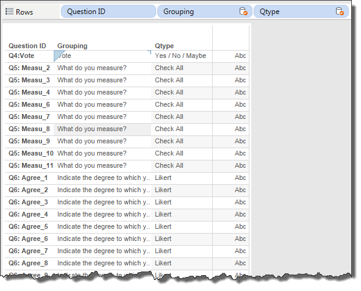This screenshot has width=361, height=291.
Task: Click Likert in the Q6: Agree_1 row
Action: (x=163, y=178)
